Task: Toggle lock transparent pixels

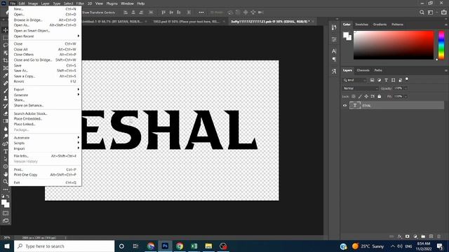Action: click(354, 97)
